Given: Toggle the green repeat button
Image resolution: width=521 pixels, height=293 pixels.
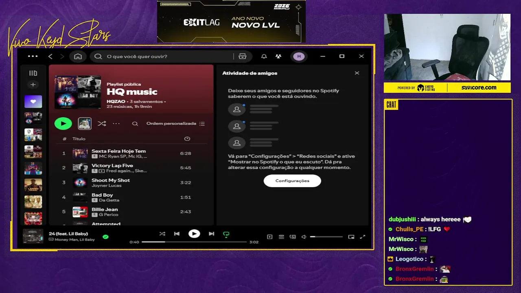Looking at the screenshot, I should [x=226, y=234].
